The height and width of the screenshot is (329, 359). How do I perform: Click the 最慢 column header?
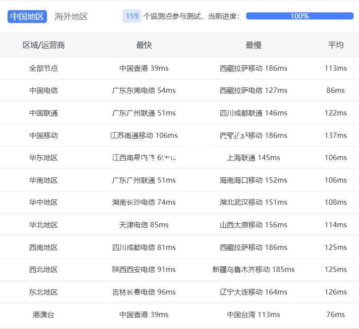click(253, 45)
